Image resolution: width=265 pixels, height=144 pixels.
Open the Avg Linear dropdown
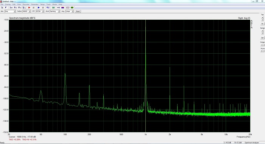70,11
